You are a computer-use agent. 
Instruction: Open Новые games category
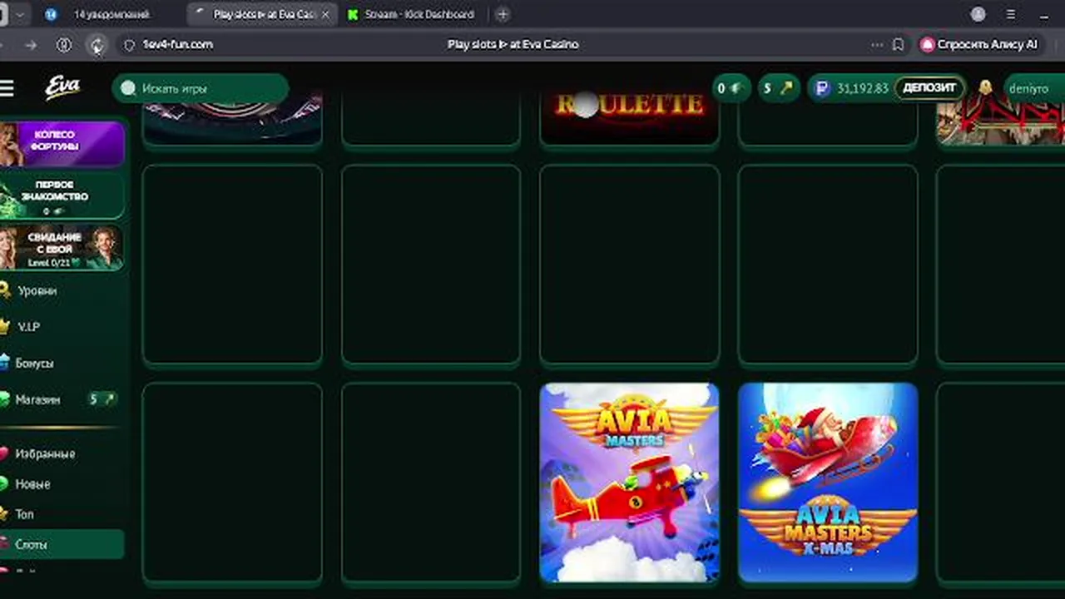click(x=33, y=483)
